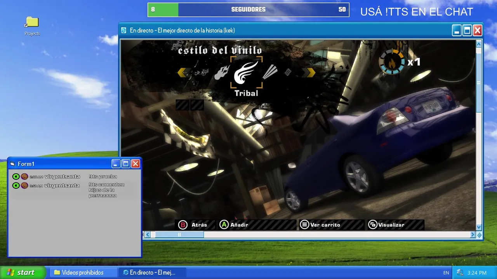Close the Form1 chat window
This screenshot has height=279, width=497.
135,164
